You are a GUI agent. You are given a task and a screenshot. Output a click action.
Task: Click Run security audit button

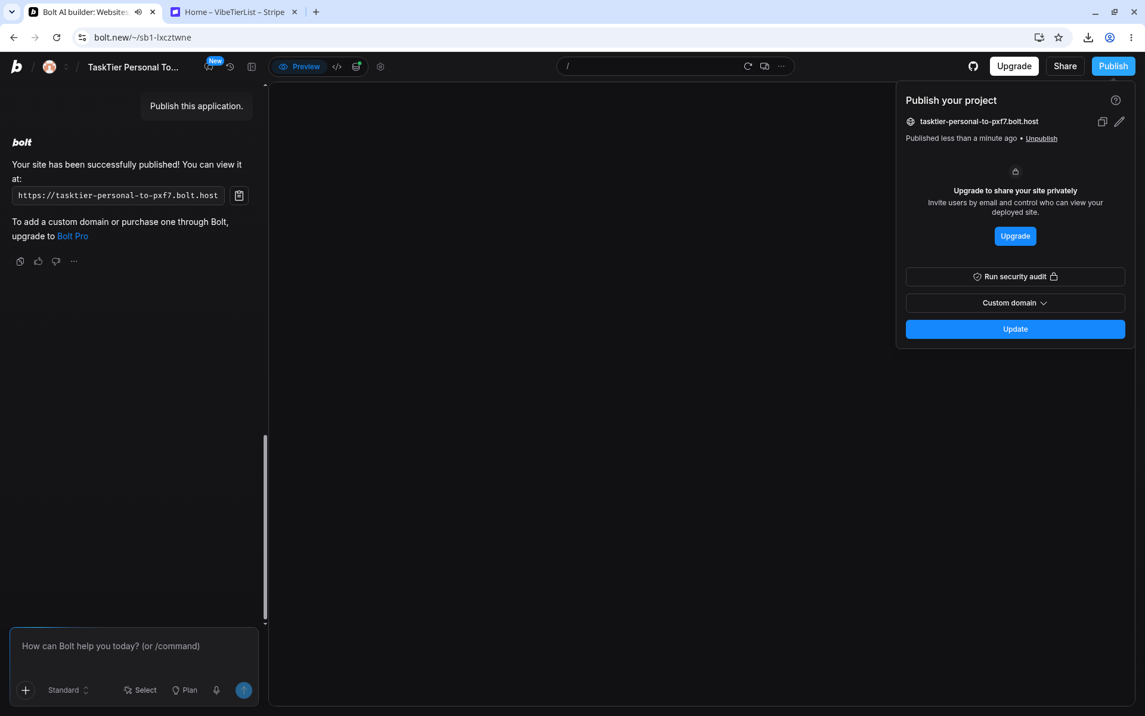pos(1015,277)
